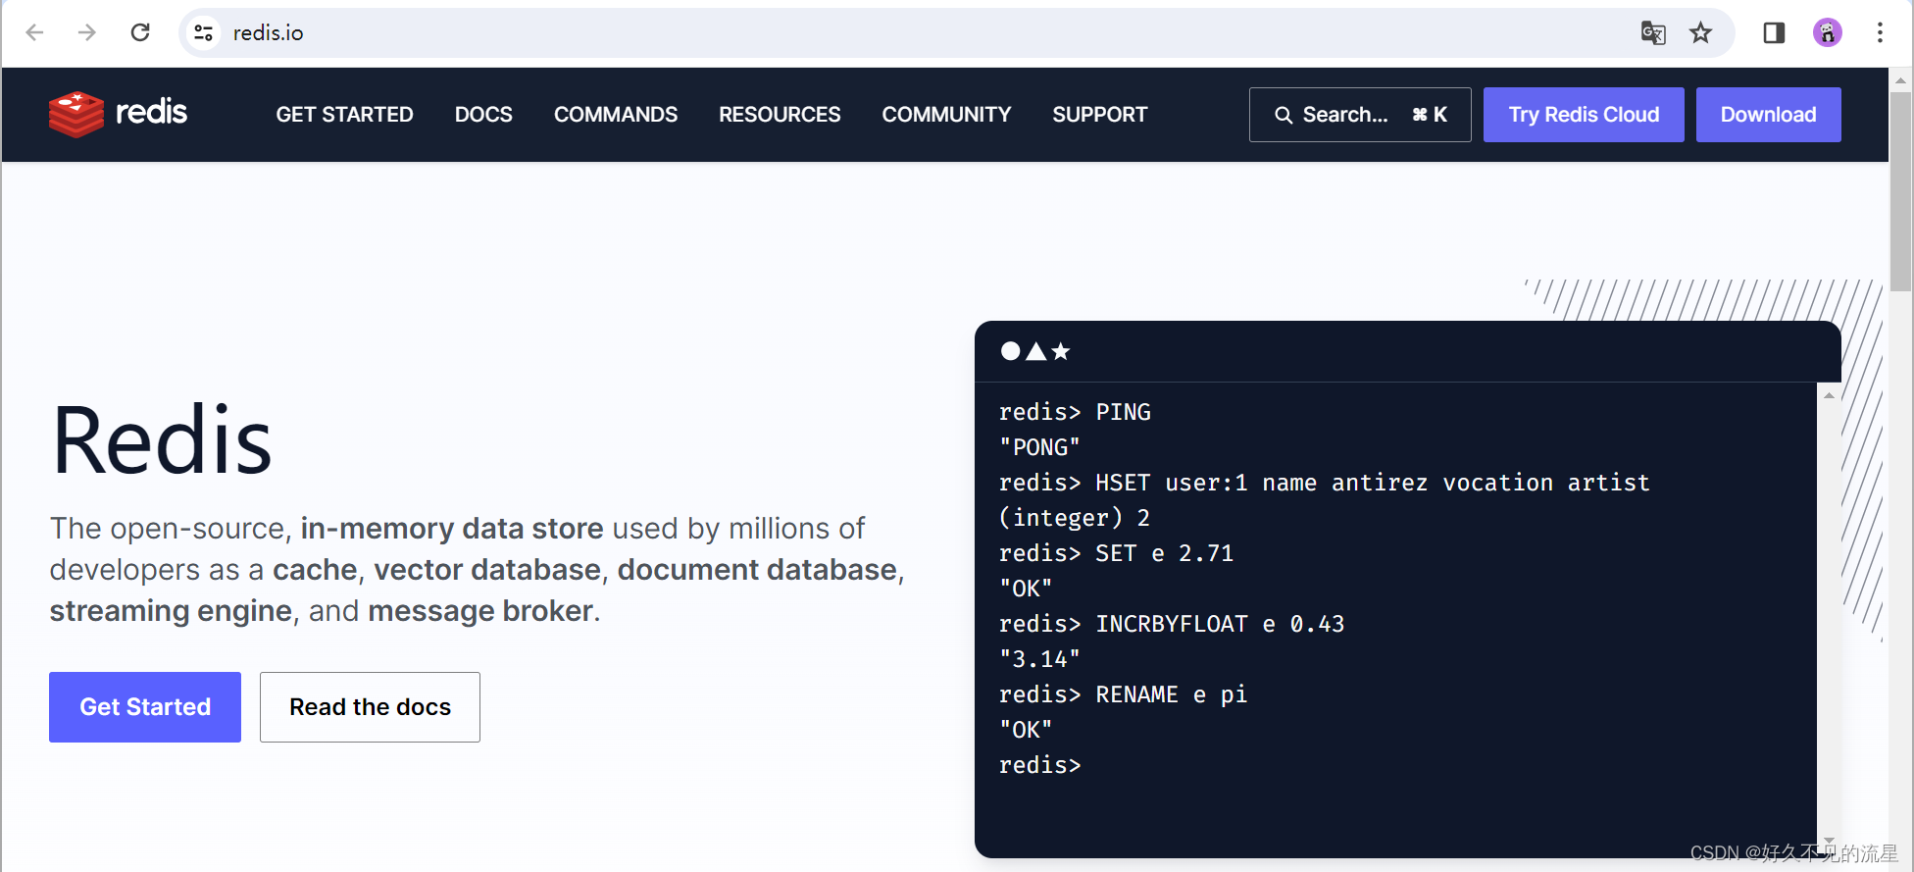Open Chrome three-dot menu

point(1880,32)
